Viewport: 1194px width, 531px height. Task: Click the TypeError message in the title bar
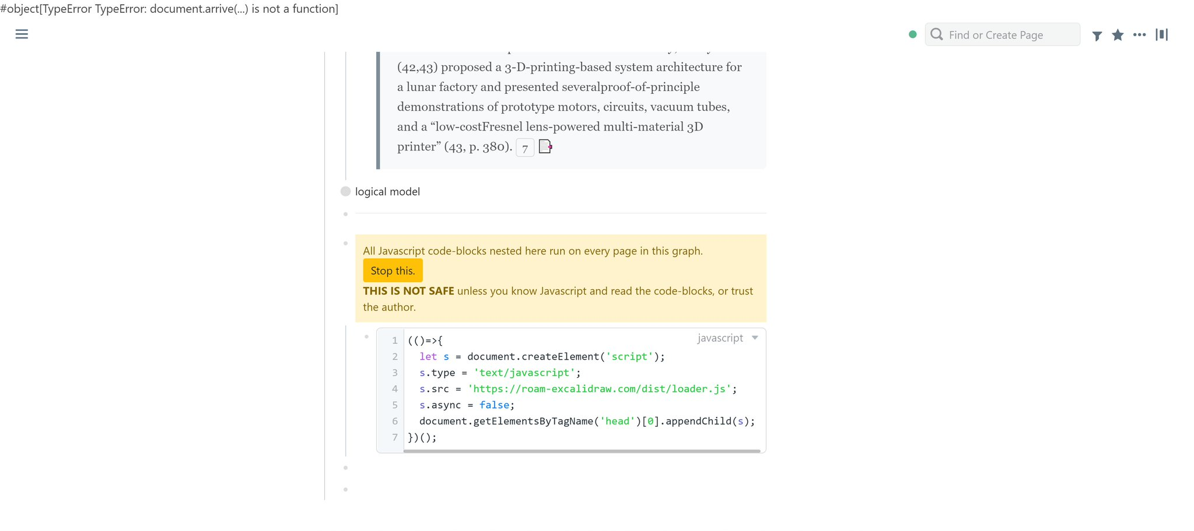[x=169, y=9]
